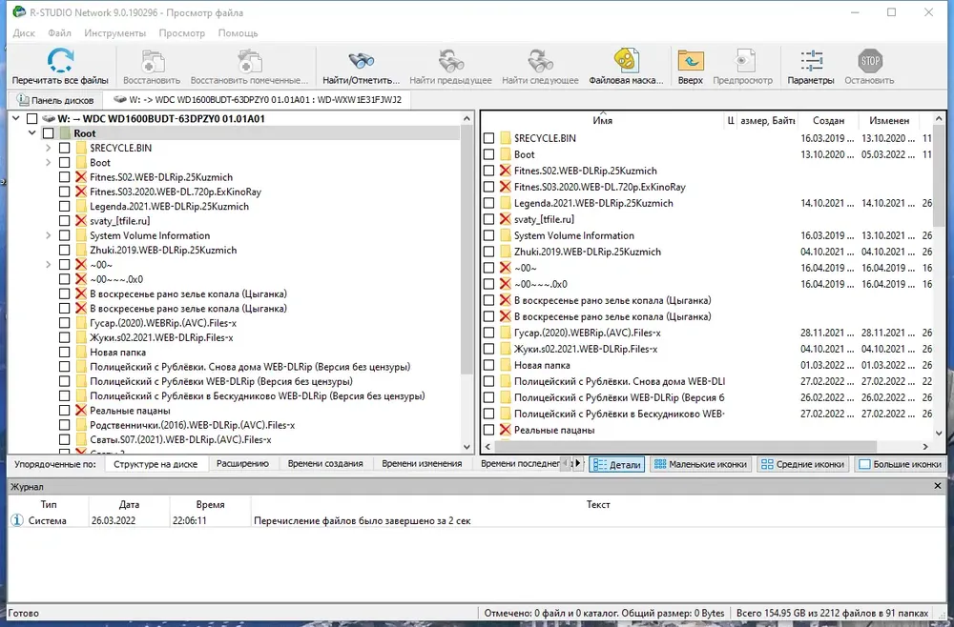This screenshot has width=954, height=627.
Task: Click R-STUDIO app icon in title bar
Action: pos(19,11)
